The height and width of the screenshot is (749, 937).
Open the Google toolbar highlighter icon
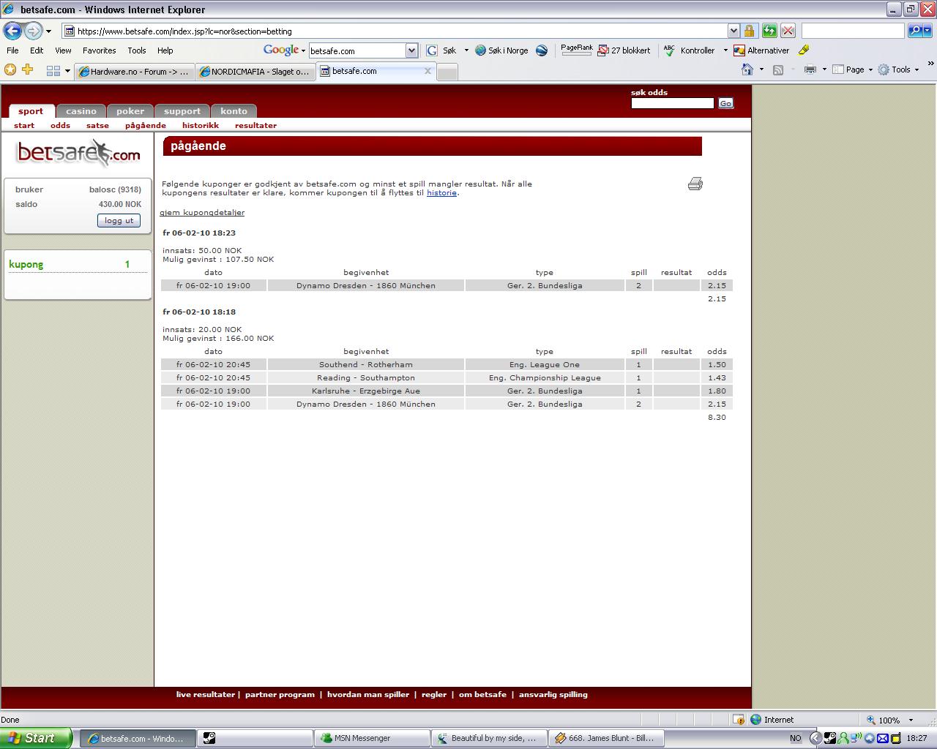click(x=804, y=50)
